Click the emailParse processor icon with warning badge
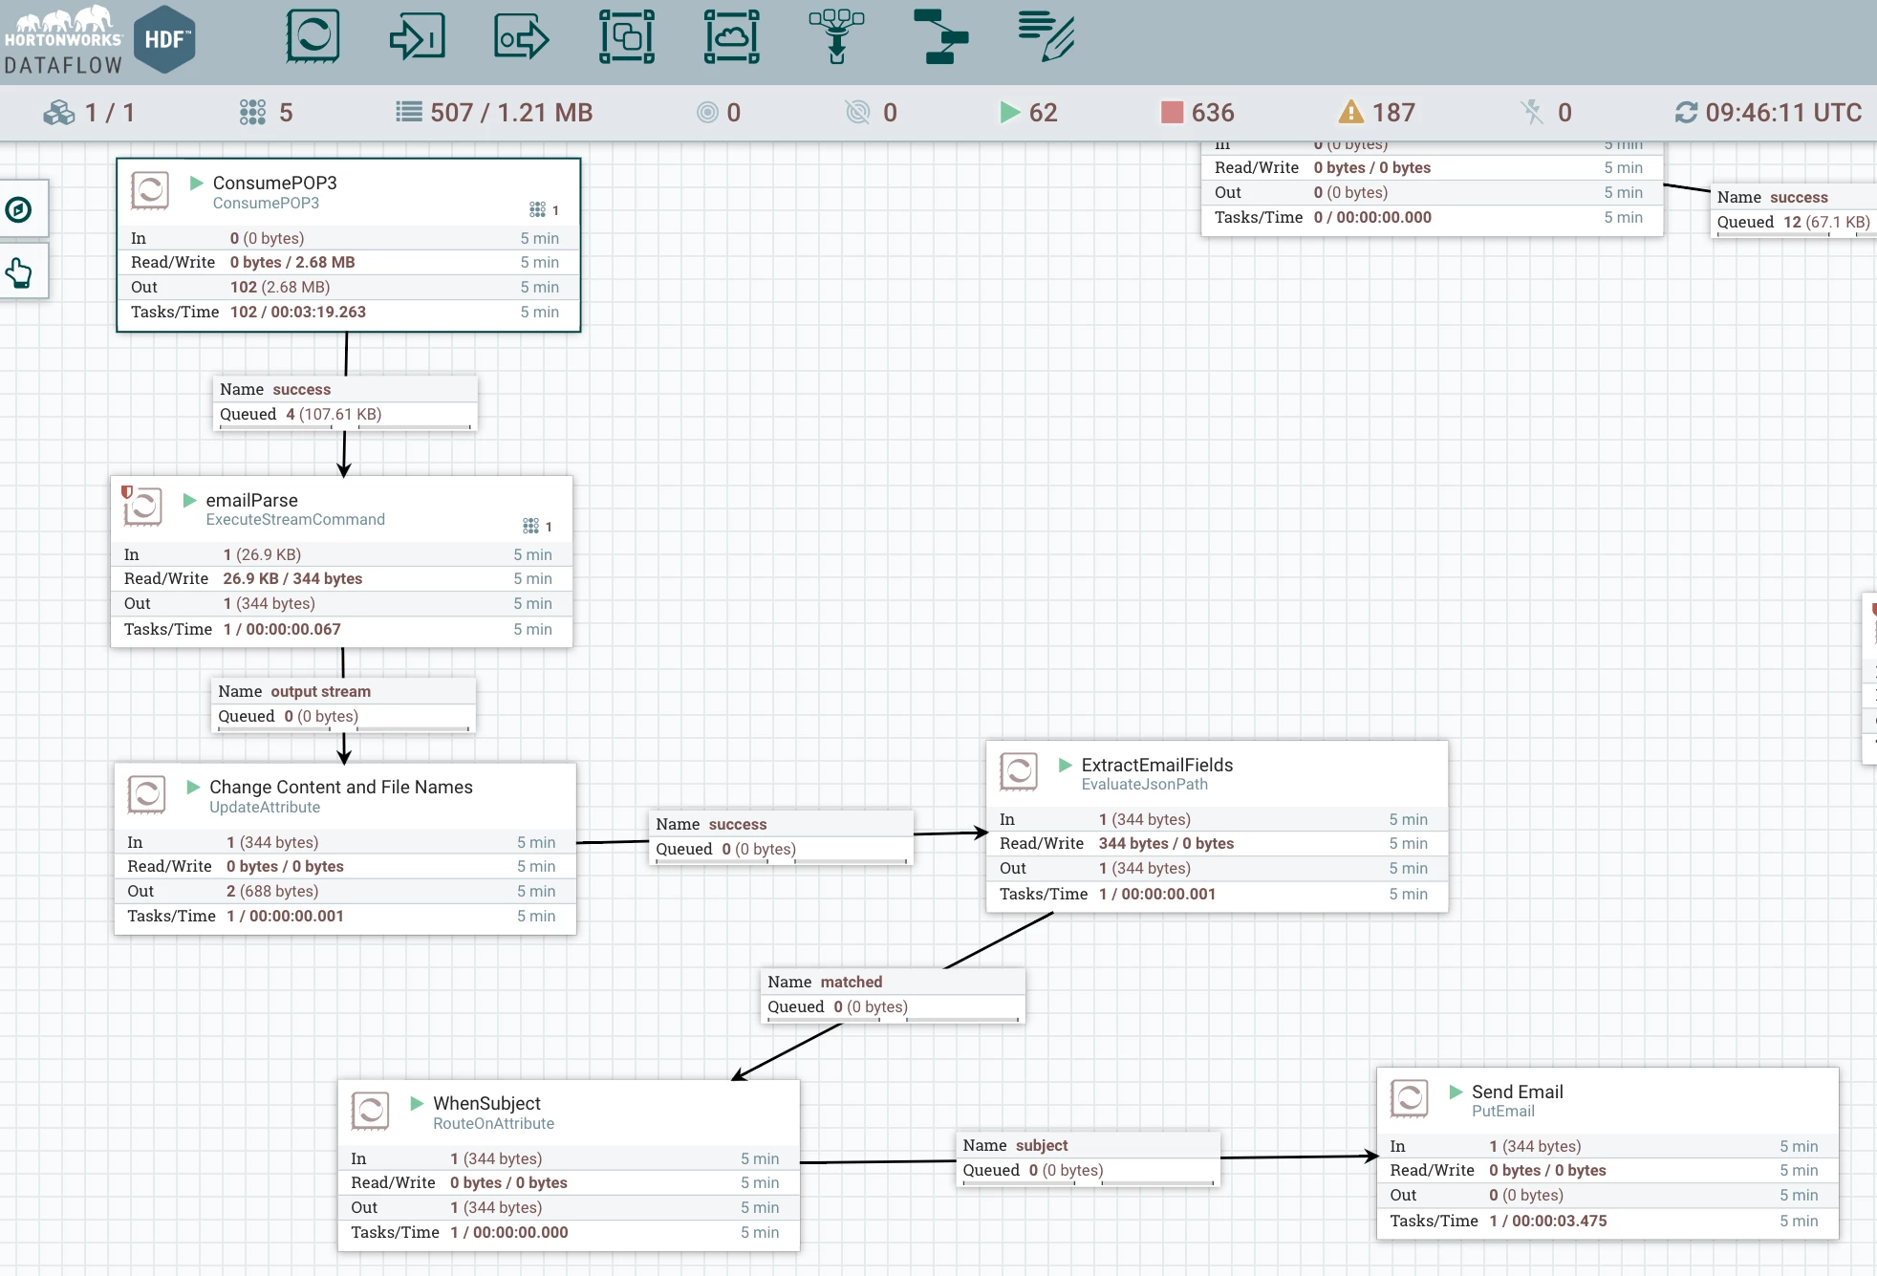1877x1276 pixels. pos(142,507)
